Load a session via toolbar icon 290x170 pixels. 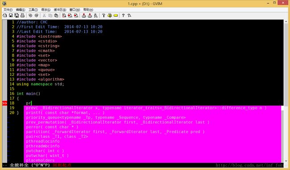(84, 15)
